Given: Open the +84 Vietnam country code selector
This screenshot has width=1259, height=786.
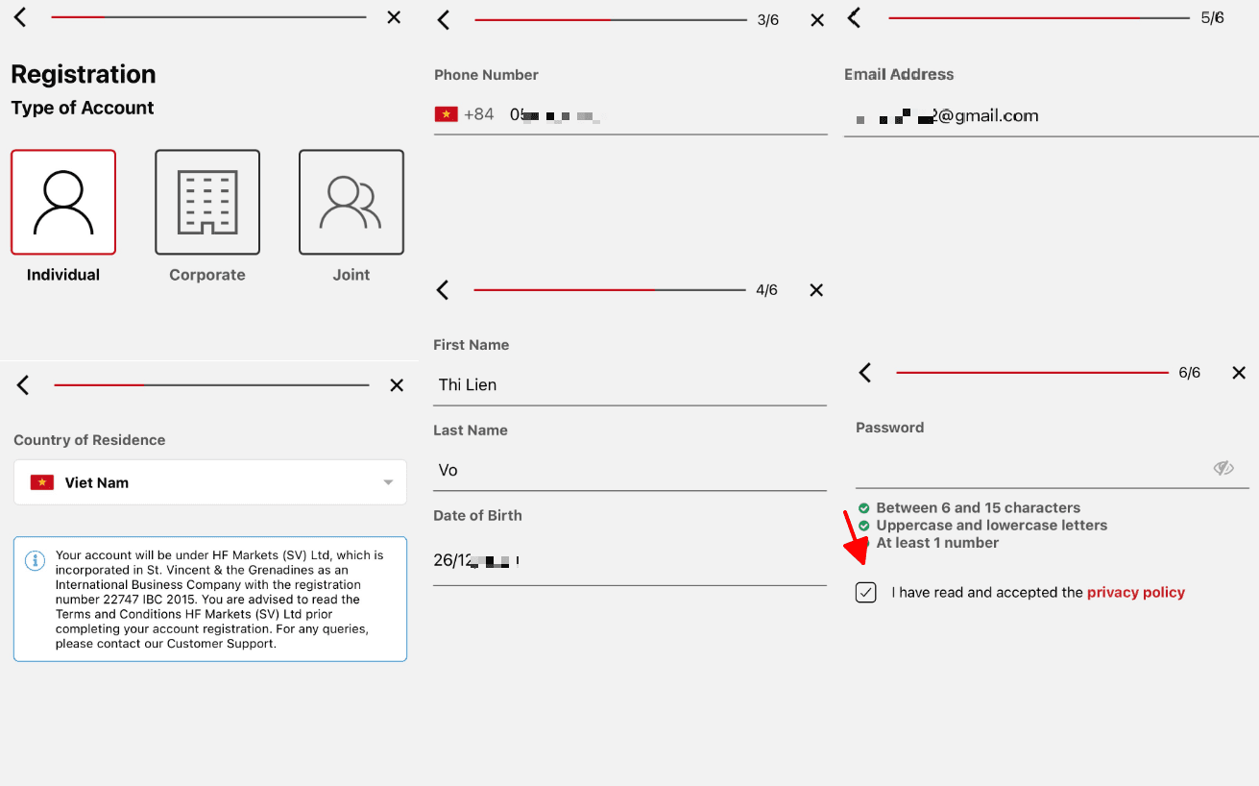Looking at the screenshot, I should tap(465, 114).
